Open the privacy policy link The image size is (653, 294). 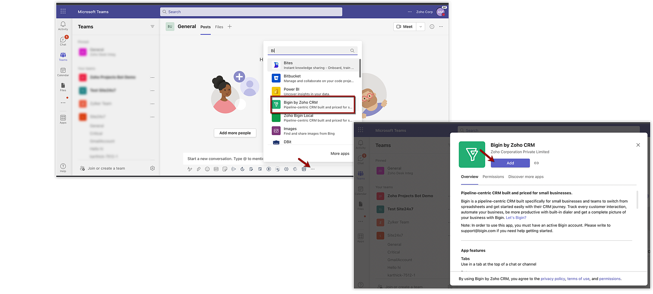[553, 279]
